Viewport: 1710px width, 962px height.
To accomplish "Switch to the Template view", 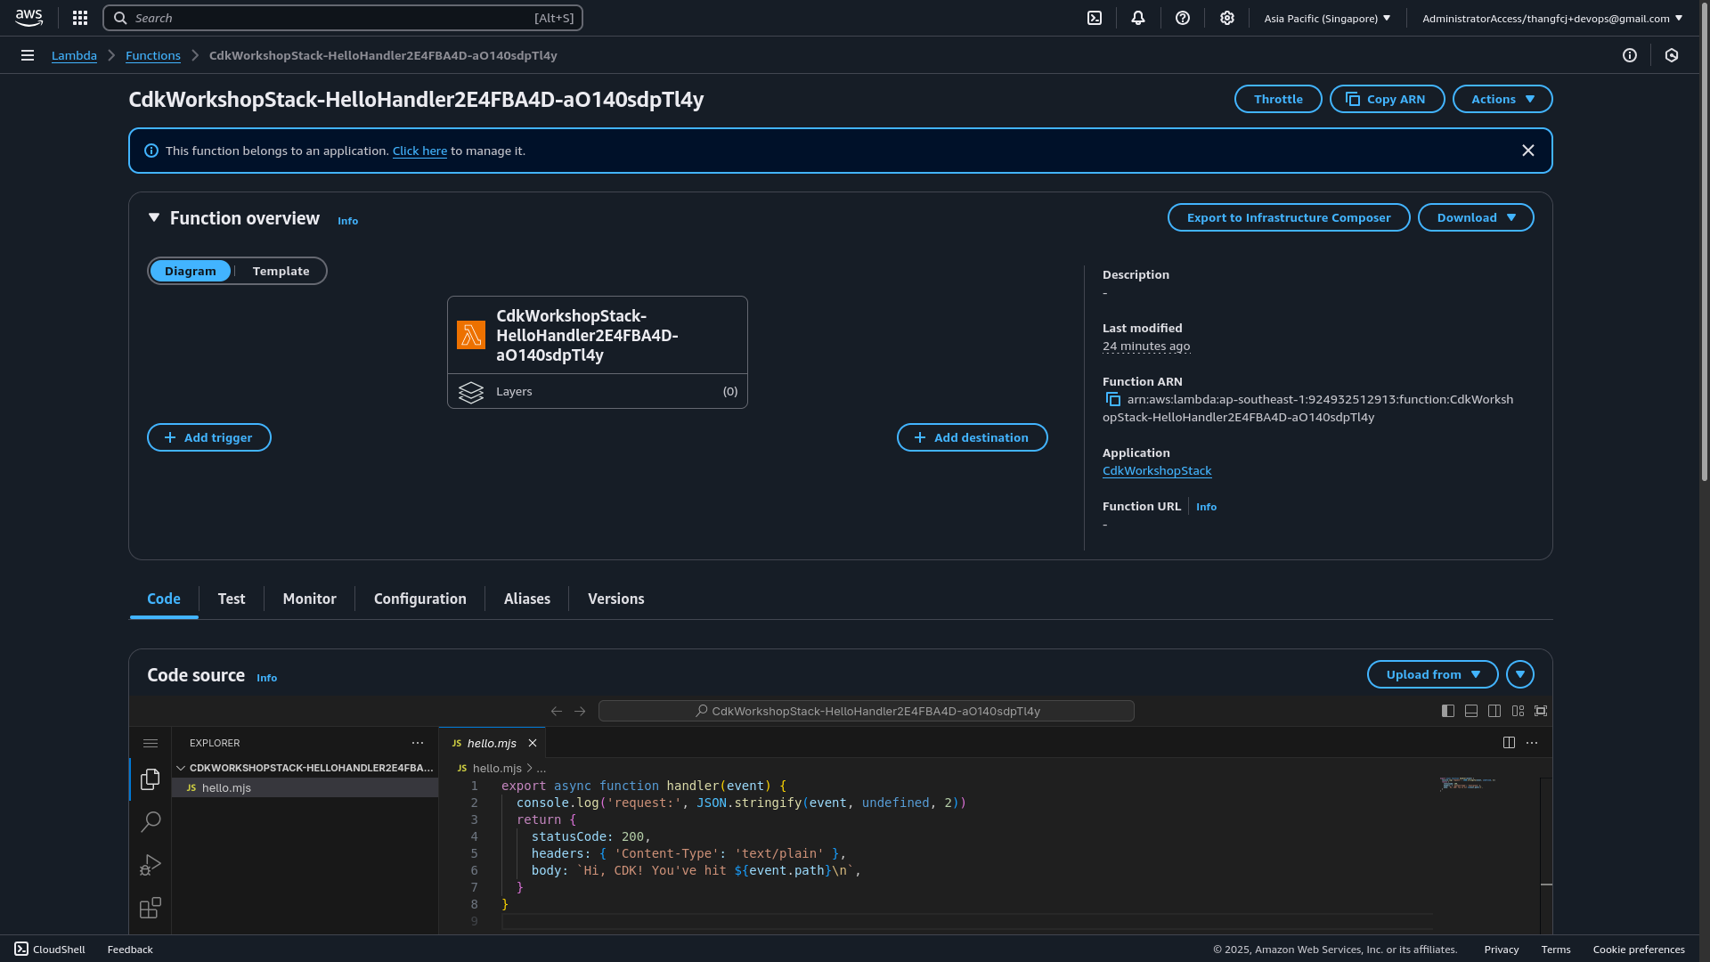I will click(281, 271).
